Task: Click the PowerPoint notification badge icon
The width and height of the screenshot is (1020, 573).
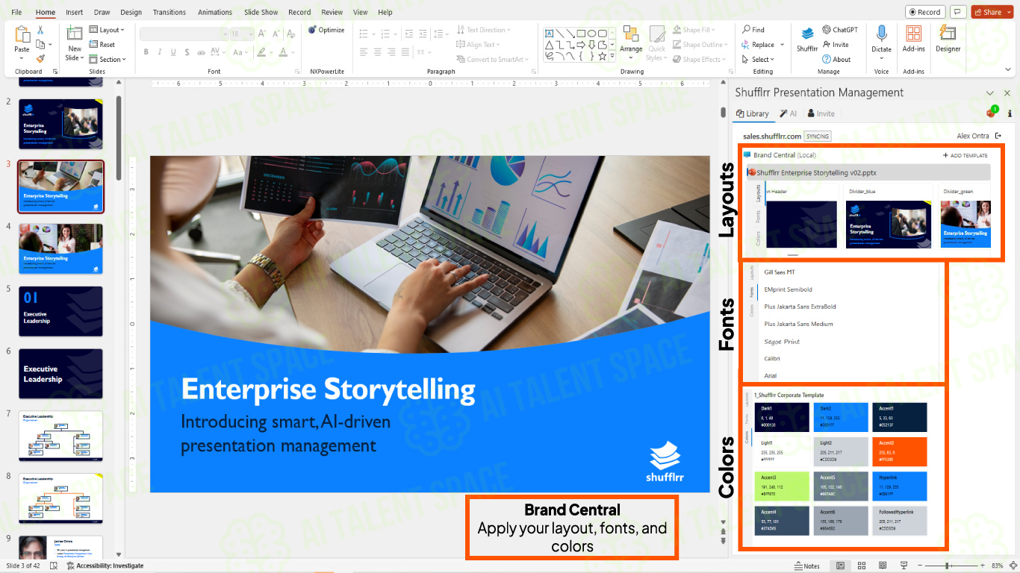Action: coord(992,112)
